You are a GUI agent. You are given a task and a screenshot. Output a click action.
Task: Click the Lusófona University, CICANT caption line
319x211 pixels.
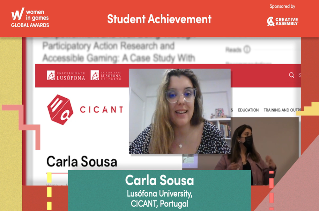point(159,193)
